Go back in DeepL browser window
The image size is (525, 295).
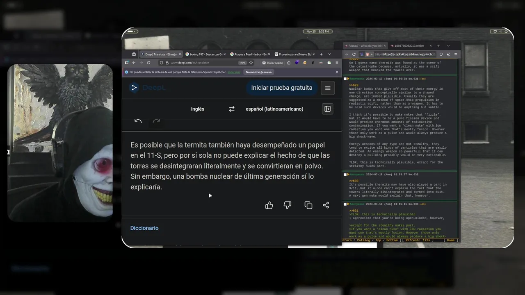(134, 63)
